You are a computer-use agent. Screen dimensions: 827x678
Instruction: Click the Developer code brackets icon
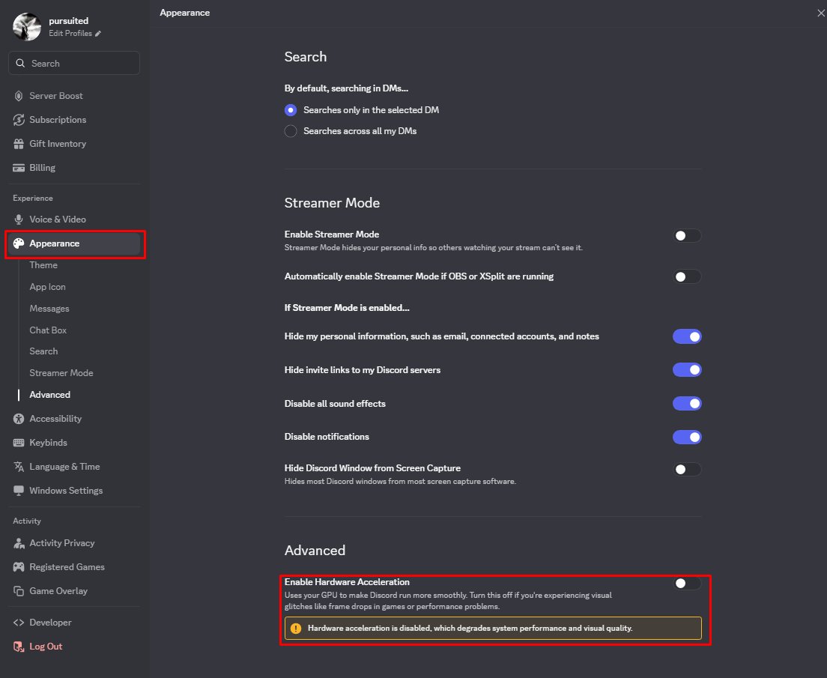(19, 623)
